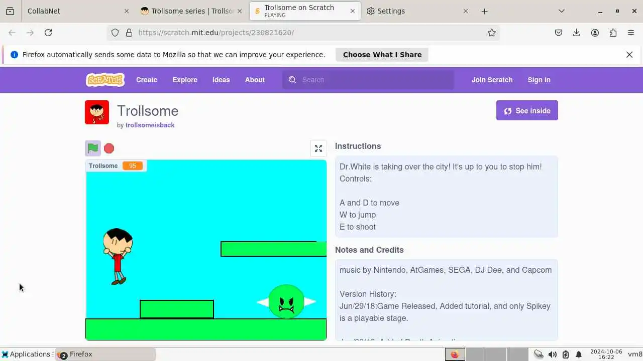Open trollsomeisback author profile link
The height and width of the screenshot is (361, 643).
pyautogui.click(x=150, y=125)
